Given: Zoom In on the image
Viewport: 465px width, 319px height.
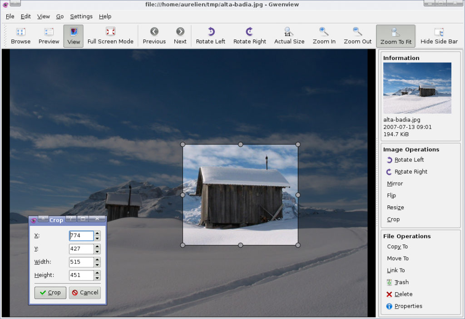Looking at the screenshot, I should [324, 36].
